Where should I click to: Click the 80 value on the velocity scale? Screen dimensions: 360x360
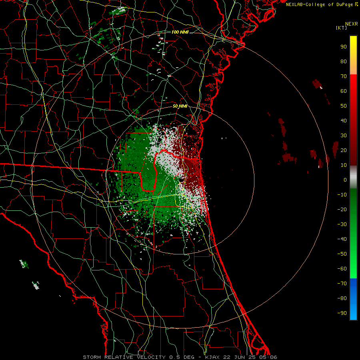coord(344,61)
